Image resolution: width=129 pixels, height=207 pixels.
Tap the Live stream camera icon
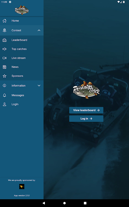(4, 58)
